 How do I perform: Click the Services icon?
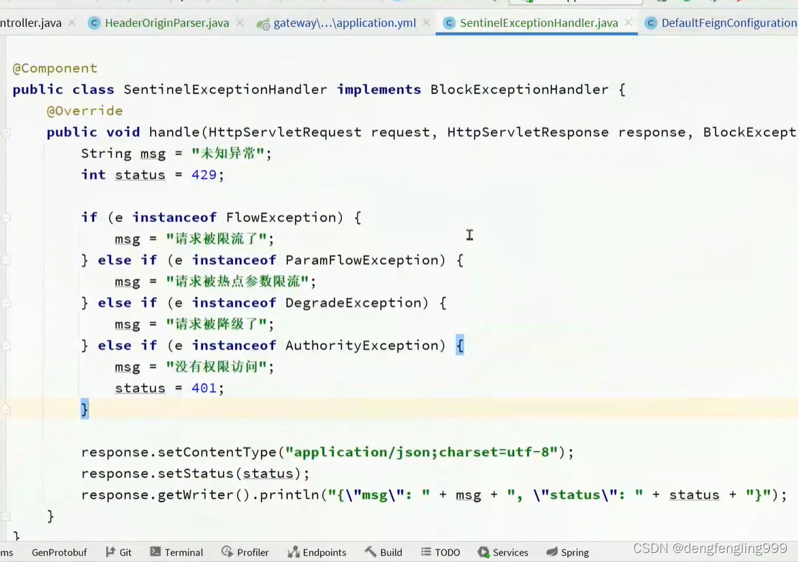tap(484, 551)
